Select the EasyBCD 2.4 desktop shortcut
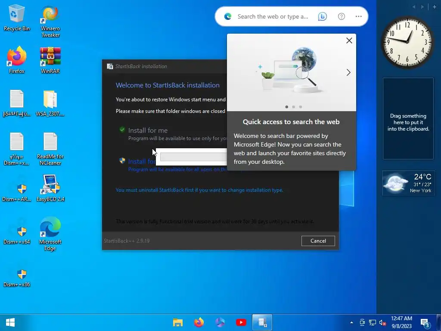 50,189
